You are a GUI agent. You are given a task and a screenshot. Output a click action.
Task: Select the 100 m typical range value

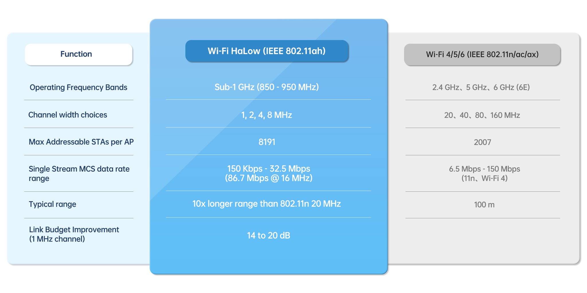(484, 205)
